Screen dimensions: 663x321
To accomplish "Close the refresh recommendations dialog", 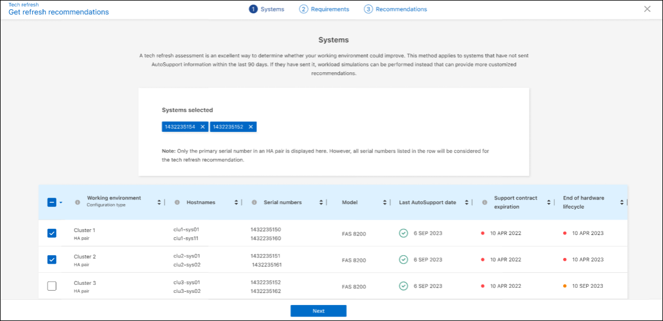I will [x=647, y=9].
